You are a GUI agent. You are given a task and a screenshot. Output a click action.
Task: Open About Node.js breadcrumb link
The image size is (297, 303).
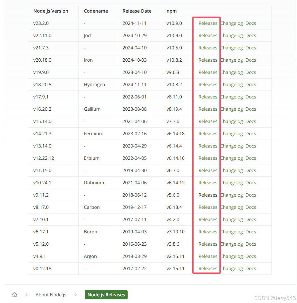(x=51, y=295)
